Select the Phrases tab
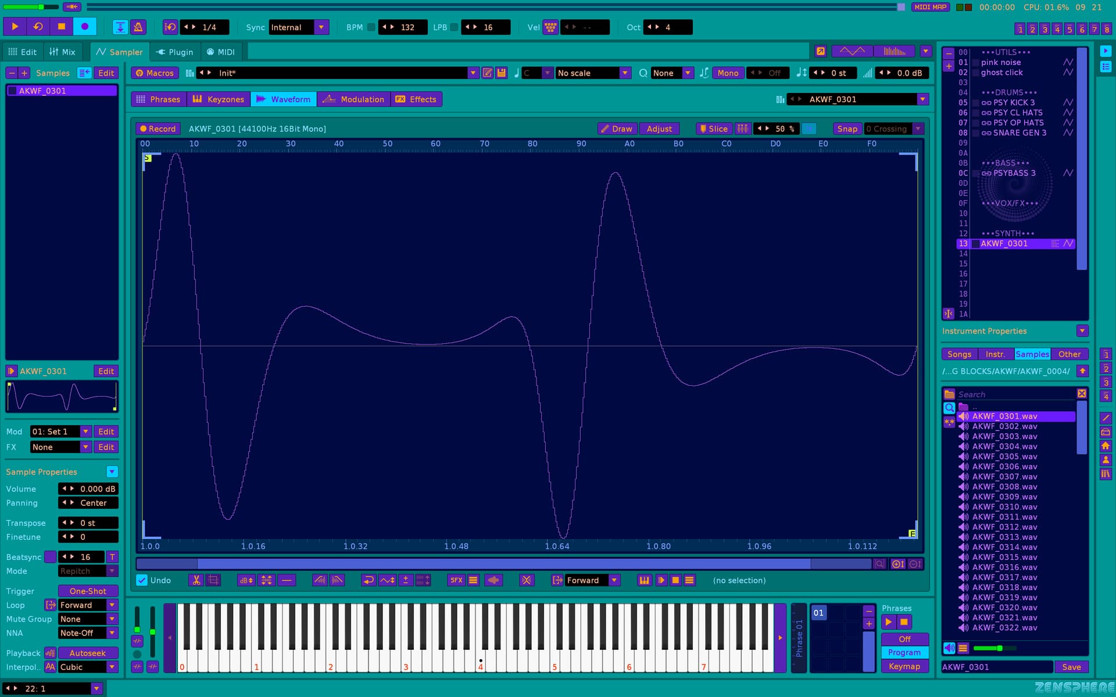 coord(159,99)
